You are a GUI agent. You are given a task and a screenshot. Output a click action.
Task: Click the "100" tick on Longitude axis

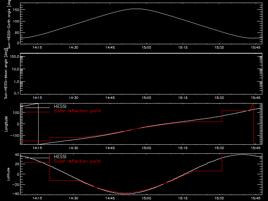tap(16, 113)
